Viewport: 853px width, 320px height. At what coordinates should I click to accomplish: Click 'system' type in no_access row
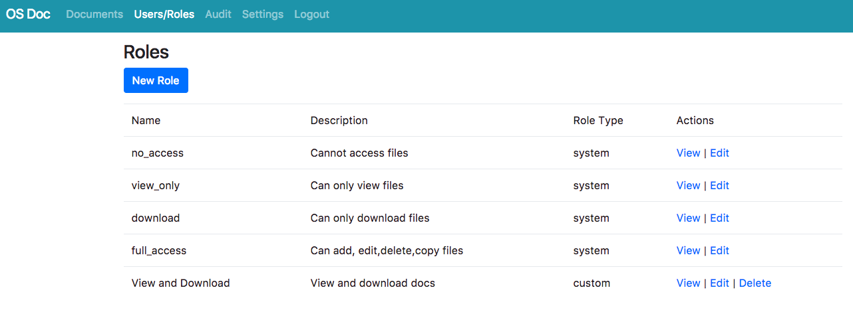coord(592,153)
